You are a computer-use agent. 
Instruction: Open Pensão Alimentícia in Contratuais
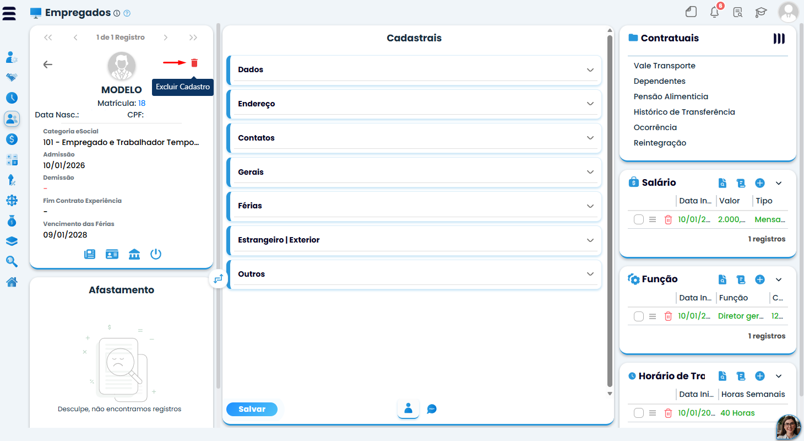[671, 96]
